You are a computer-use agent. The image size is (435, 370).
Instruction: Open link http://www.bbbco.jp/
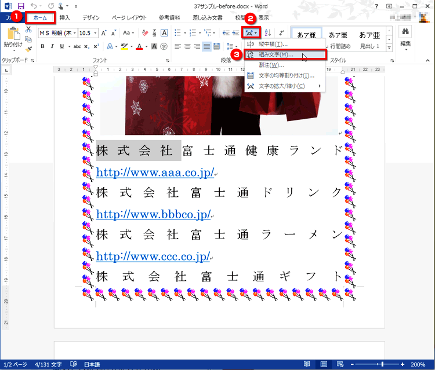click(x=154, y=215)
